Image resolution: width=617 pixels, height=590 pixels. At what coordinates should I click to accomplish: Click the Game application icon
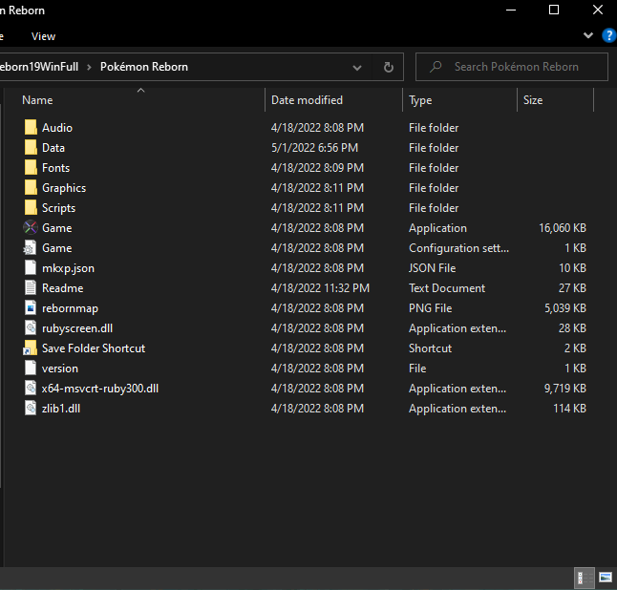[31, 228]
